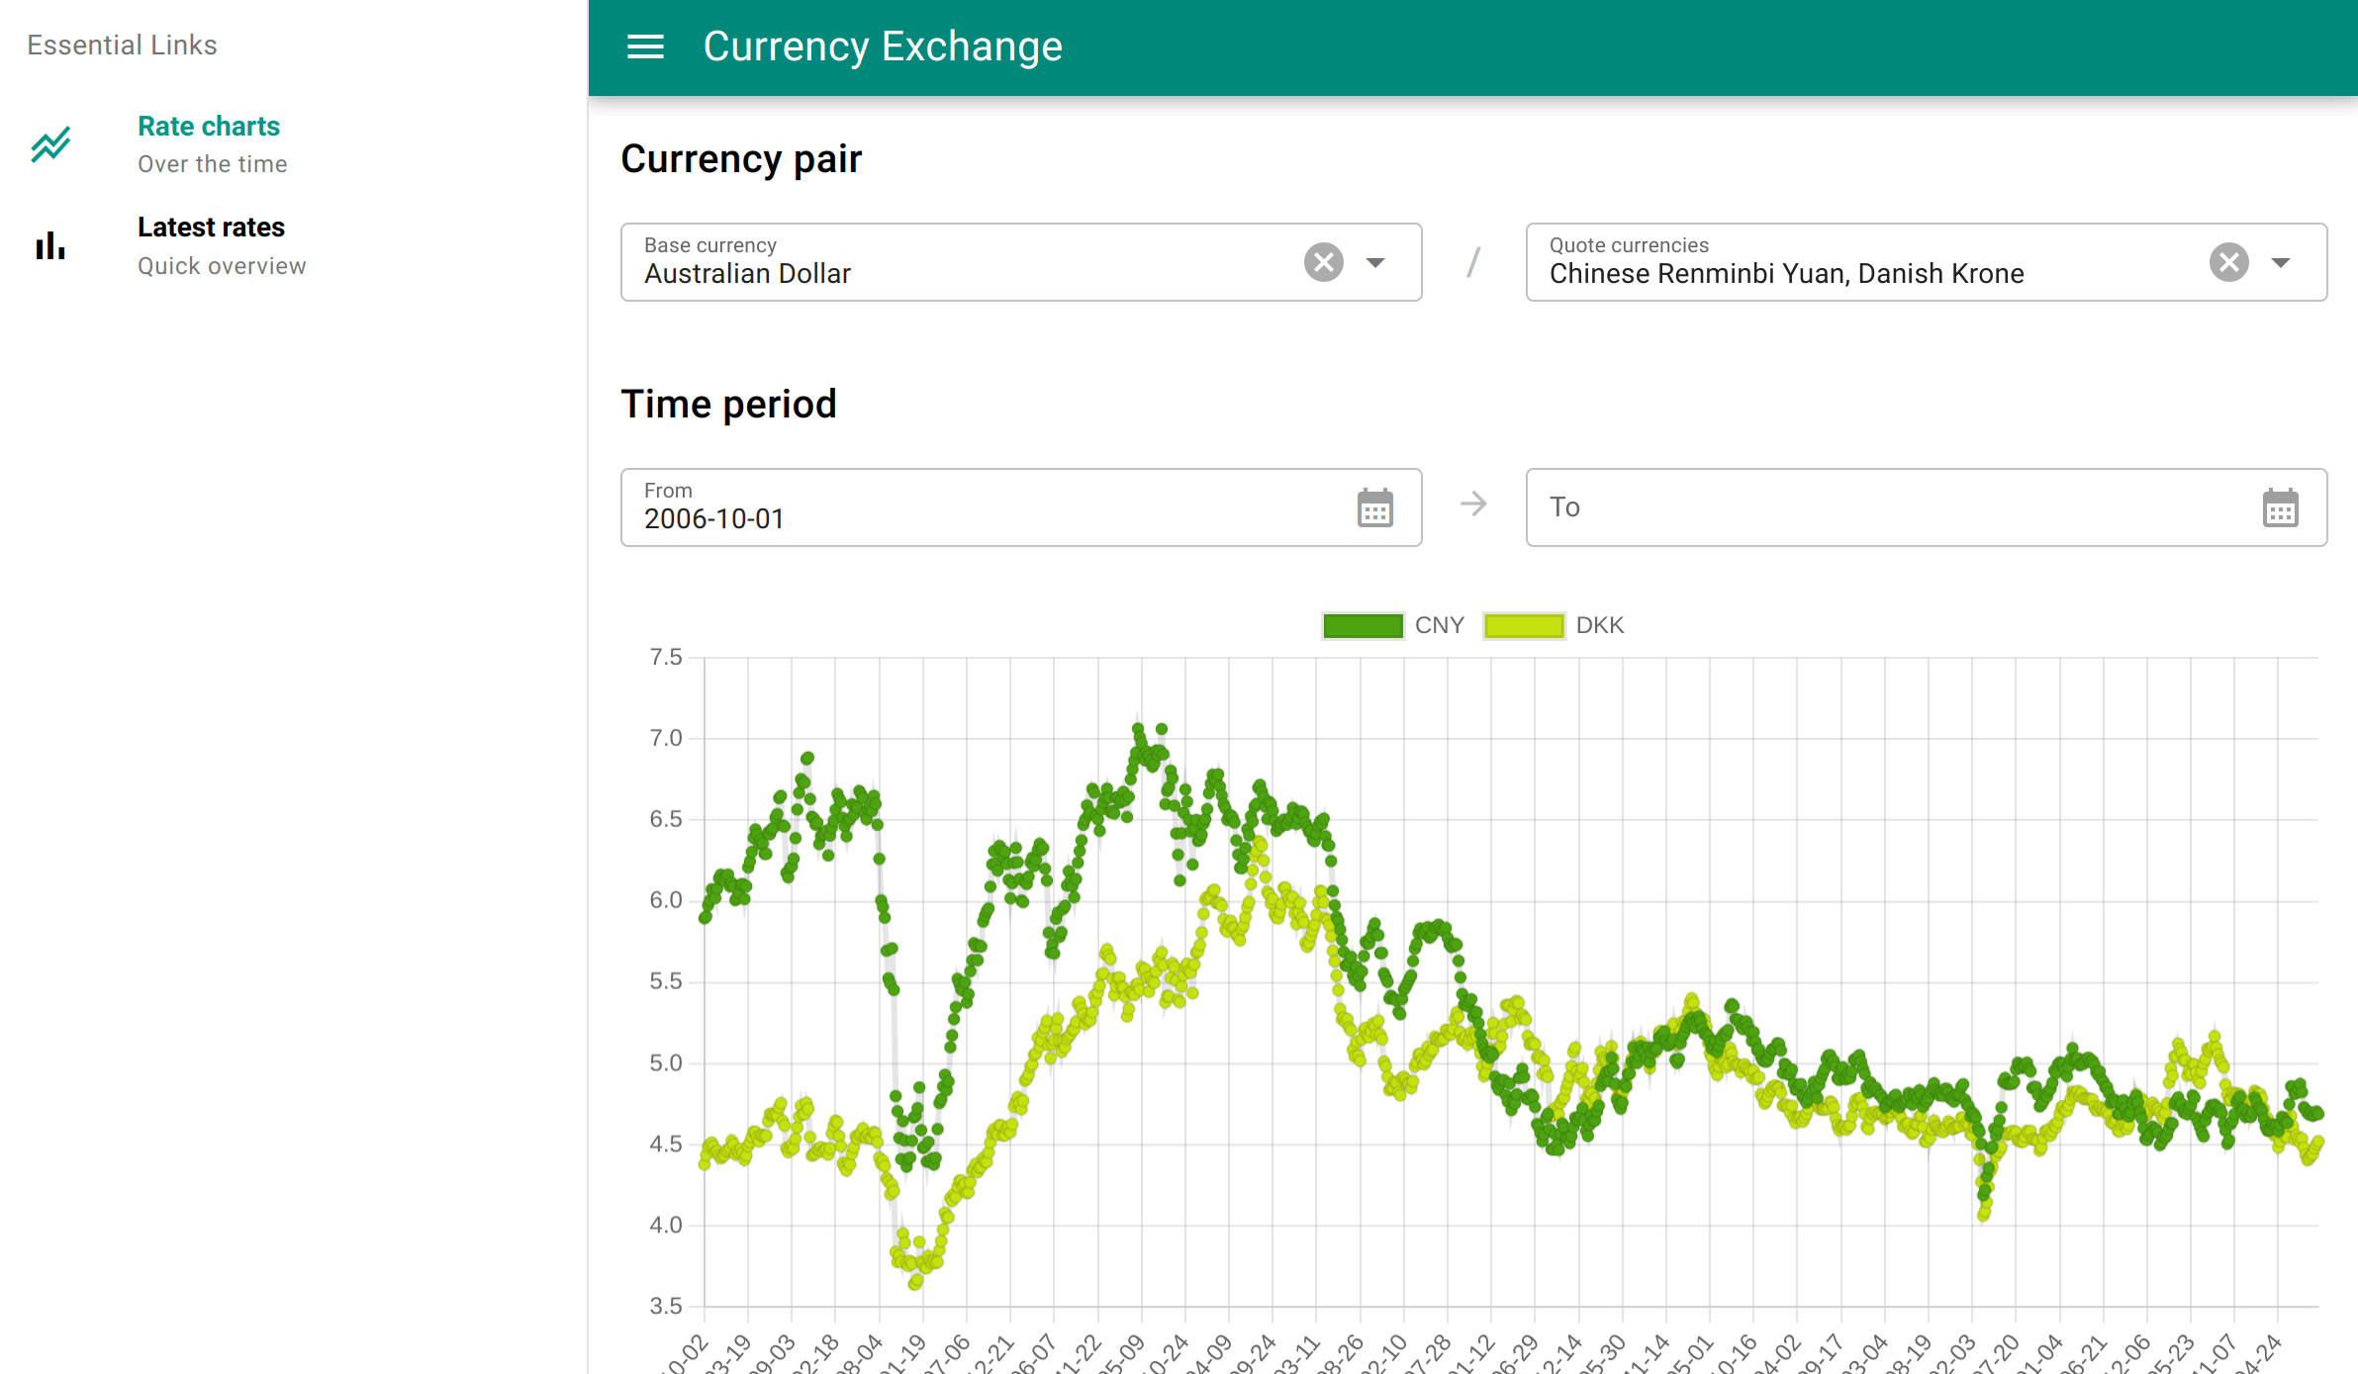Go to Rate charts page
This screenshot has width=2358, height=1374.
[x=208, y=127]
